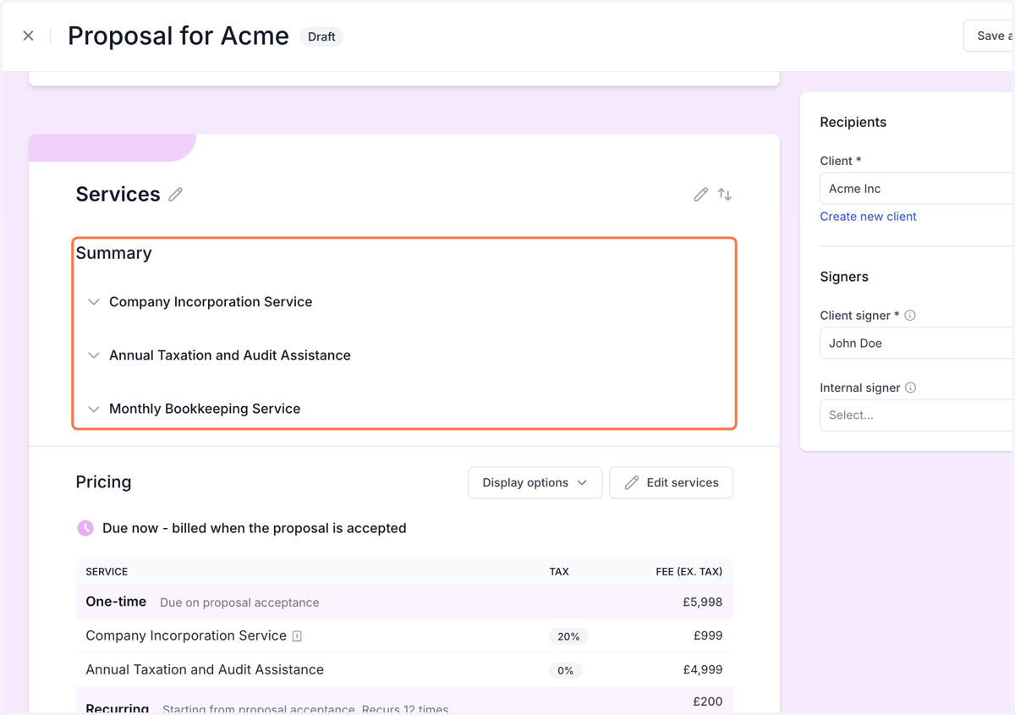Click the Edit services button
1015x715 pixels.
coord(671,482)
